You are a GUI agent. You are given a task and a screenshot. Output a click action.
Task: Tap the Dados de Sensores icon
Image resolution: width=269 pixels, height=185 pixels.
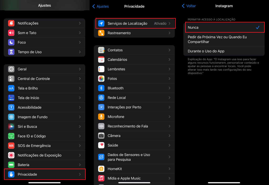point(101,157)
